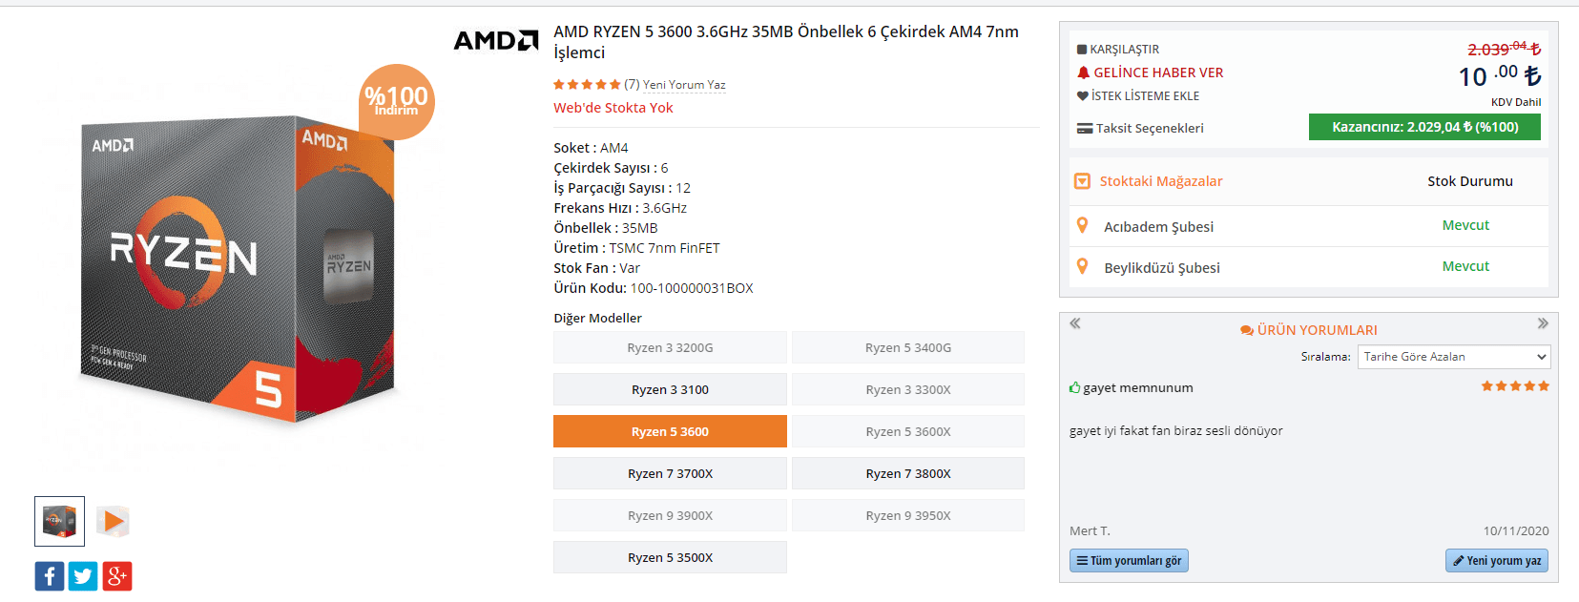Share product on Facebook icon
Viewport: 1579px width, 602px height.
[50, 576]
